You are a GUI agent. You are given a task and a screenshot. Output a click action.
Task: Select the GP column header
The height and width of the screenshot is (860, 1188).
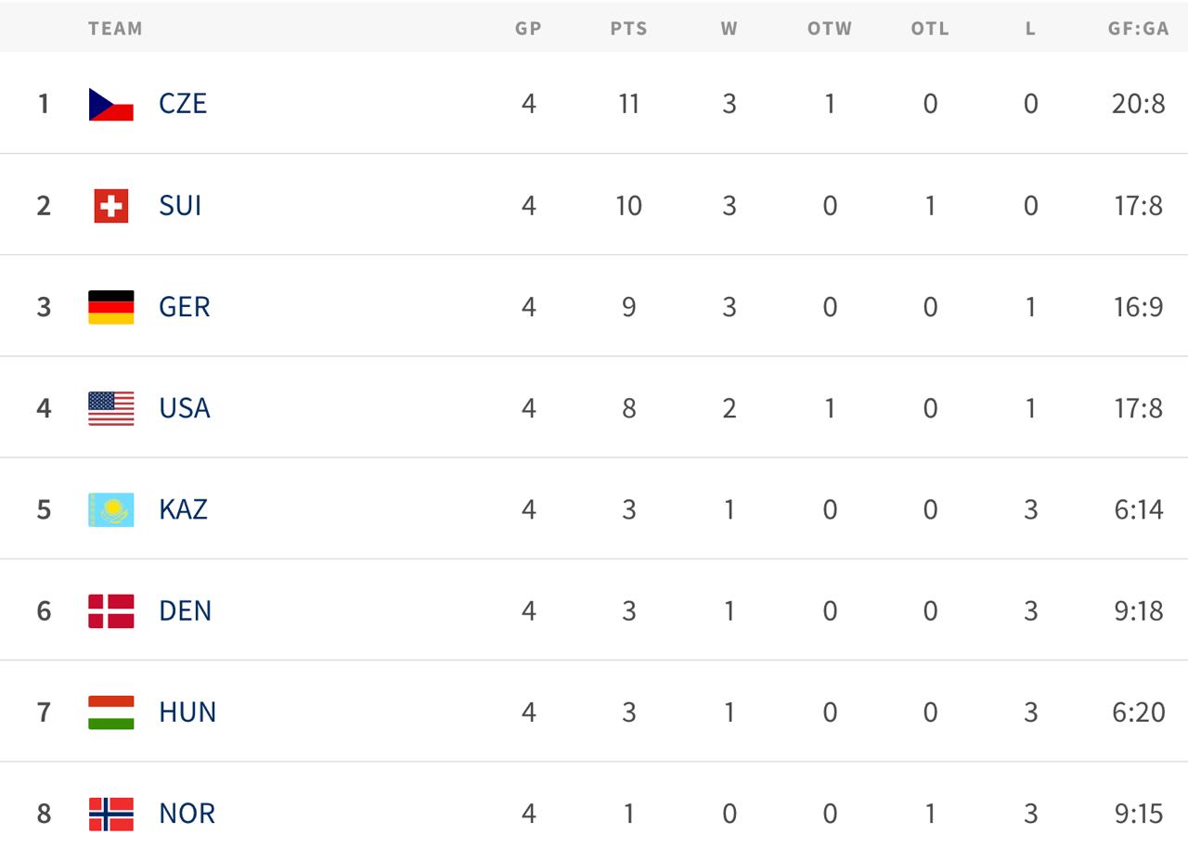(528, 29)
